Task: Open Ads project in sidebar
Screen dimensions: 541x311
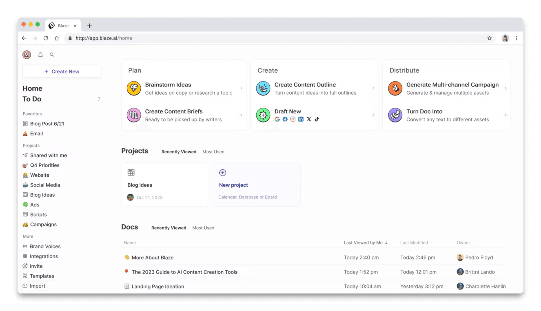Action: point(31,205)
